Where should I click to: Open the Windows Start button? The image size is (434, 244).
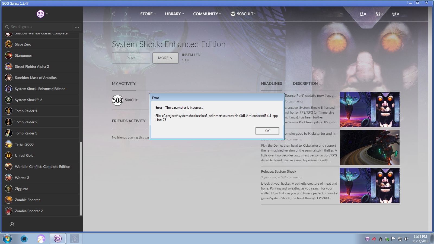click(7, 239)
